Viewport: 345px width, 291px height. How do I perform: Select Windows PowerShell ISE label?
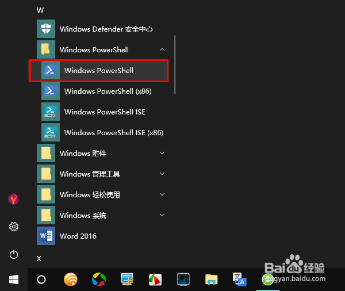point(105,112)
